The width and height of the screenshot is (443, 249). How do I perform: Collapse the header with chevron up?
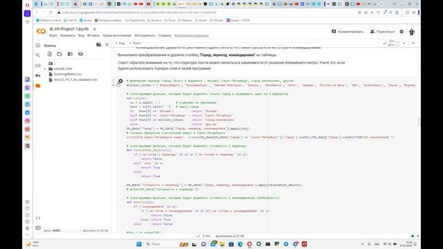pos(413,43)
